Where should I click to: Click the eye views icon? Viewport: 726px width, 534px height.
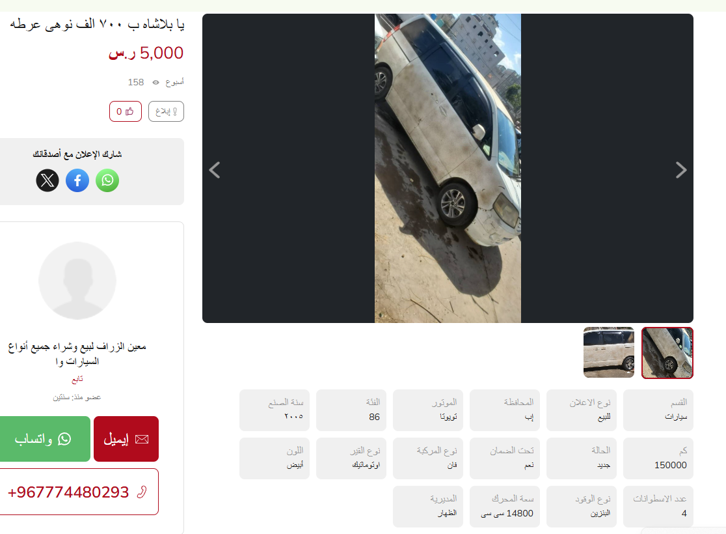click(155, 83)
